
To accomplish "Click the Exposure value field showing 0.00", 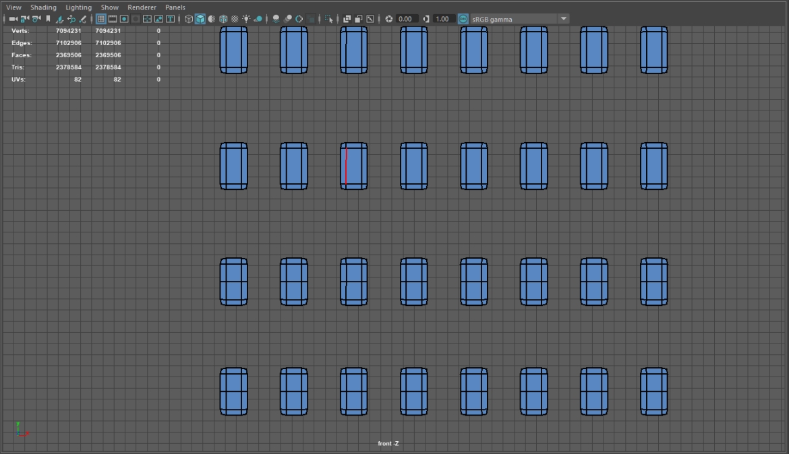I will [407, 19].
